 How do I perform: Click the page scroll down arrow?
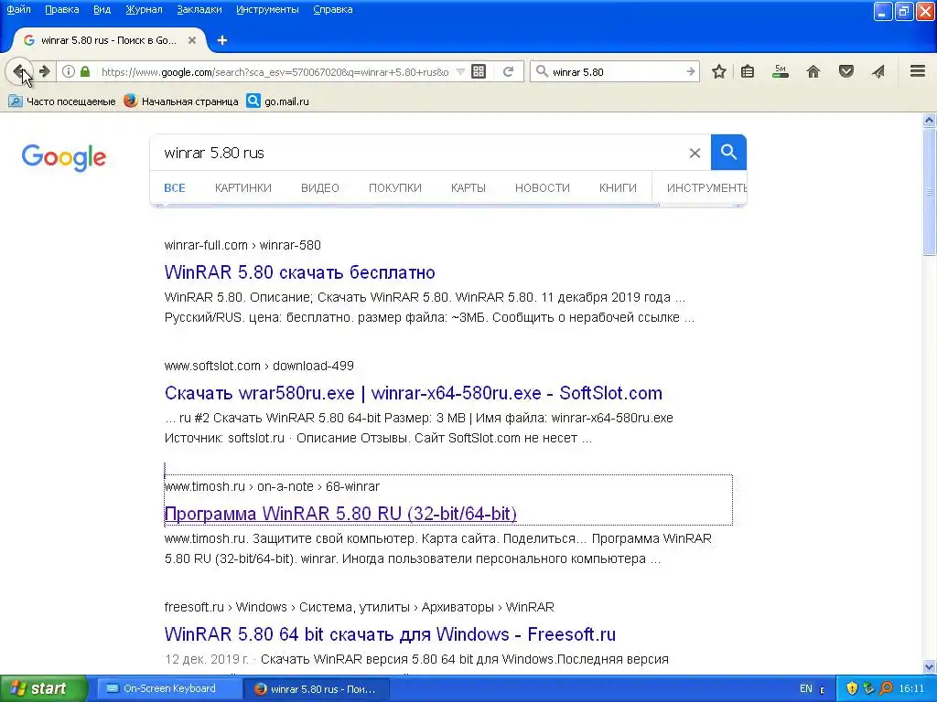[x=930, y=666]
